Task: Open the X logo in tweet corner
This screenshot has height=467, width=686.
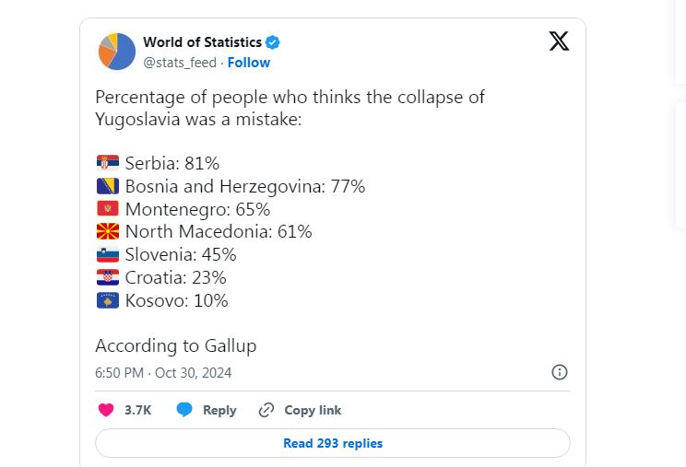Action: (x=559, y=41)
